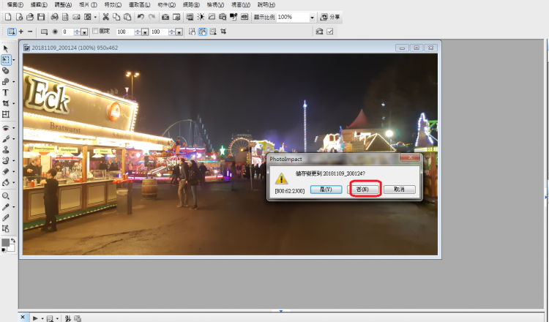Image resolution: width=549 pixels, height=322 pixels.
Task: Click the Save floppy disk icon
Action: [x=41, y=17]
